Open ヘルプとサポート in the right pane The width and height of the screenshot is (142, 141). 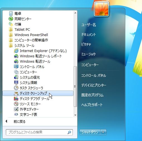coord(92,105)
